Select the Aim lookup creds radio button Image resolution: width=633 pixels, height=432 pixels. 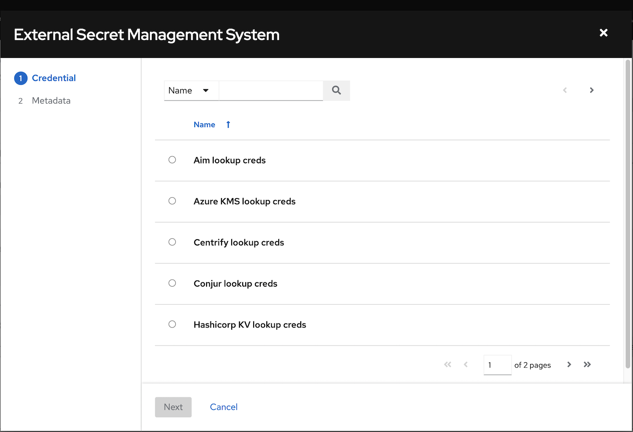point(172,160)
